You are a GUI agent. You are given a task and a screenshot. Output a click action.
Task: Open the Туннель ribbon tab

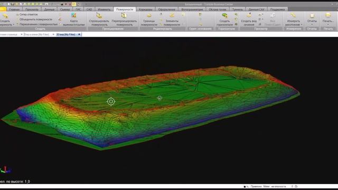pos(237,9)
